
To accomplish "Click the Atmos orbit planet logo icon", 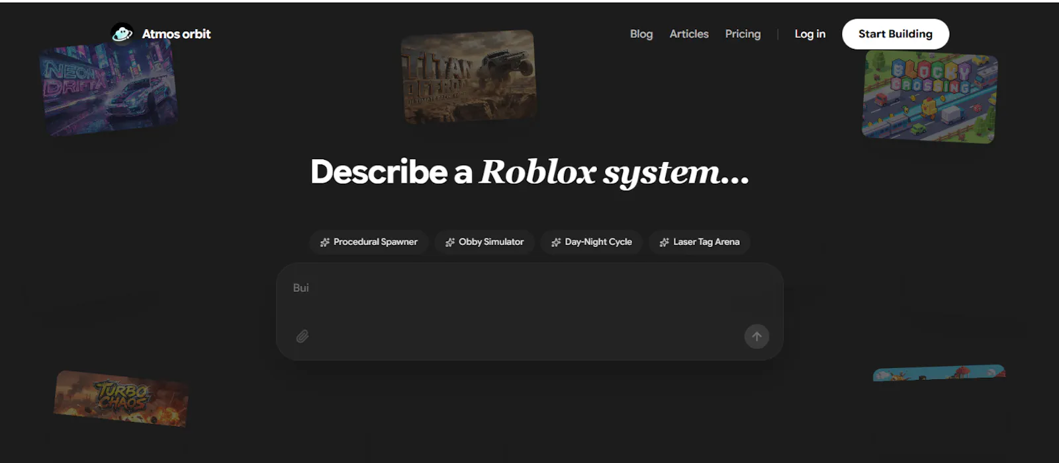I will (122, 33).
